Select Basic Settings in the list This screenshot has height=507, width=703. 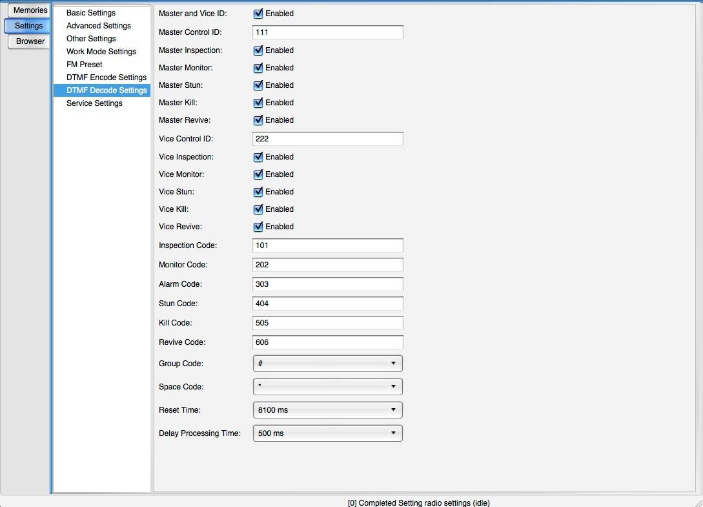pos(91,13)
